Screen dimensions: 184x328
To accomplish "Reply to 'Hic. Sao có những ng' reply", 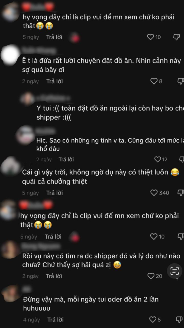I will pyautogui.click(x=66, y=159).
